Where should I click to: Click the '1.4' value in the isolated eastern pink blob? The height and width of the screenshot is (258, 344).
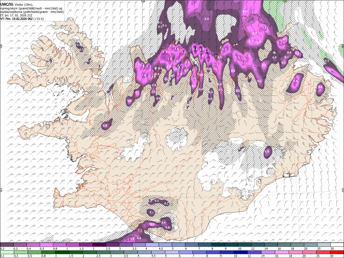296,81
